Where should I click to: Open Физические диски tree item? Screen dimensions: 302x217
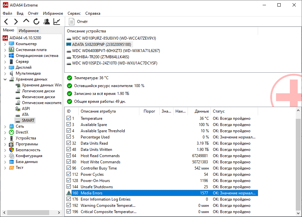click(x=38, y=97)
